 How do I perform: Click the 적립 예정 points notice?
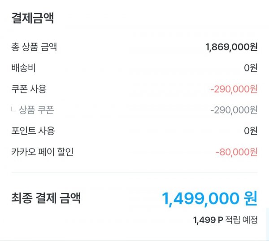241,220
